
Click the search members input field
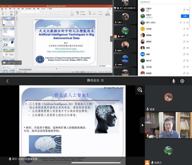165,2
